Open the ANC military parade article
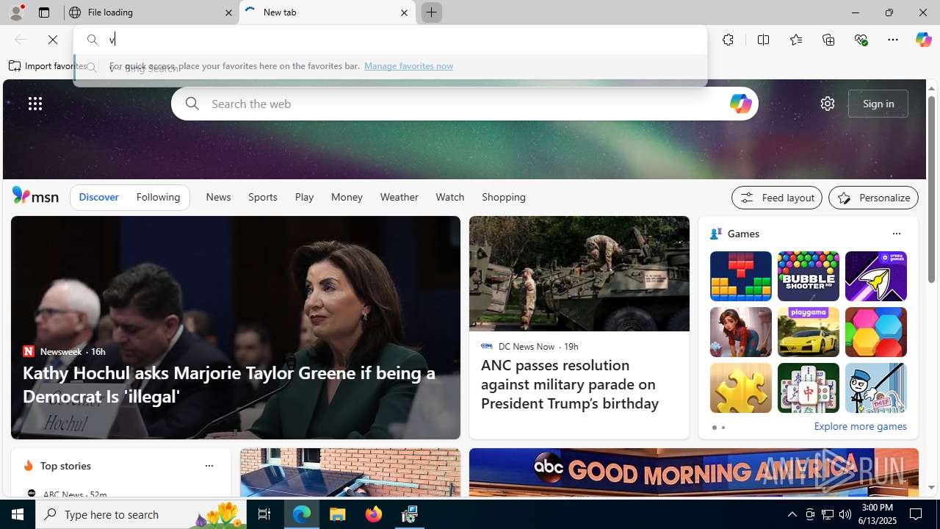940x529 pixels. click(x=570, y=384)
